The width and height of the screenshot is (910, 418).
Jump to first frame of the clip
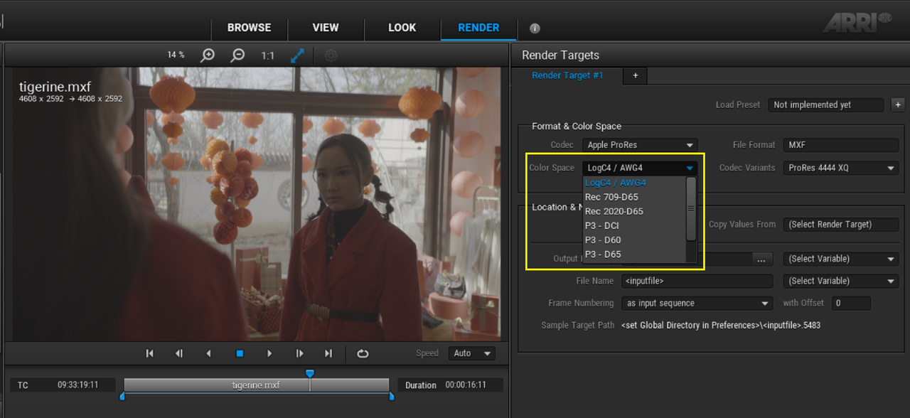(x=149, y=353)
